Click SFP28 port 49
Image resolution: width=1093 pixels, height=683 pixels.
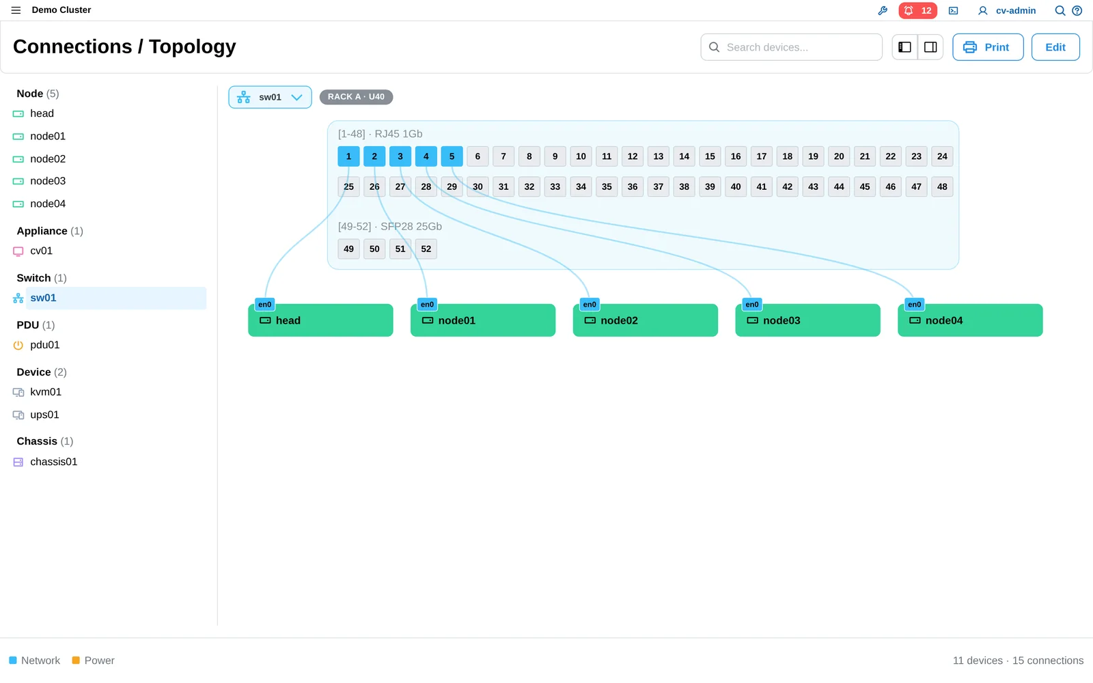[348, 249]
